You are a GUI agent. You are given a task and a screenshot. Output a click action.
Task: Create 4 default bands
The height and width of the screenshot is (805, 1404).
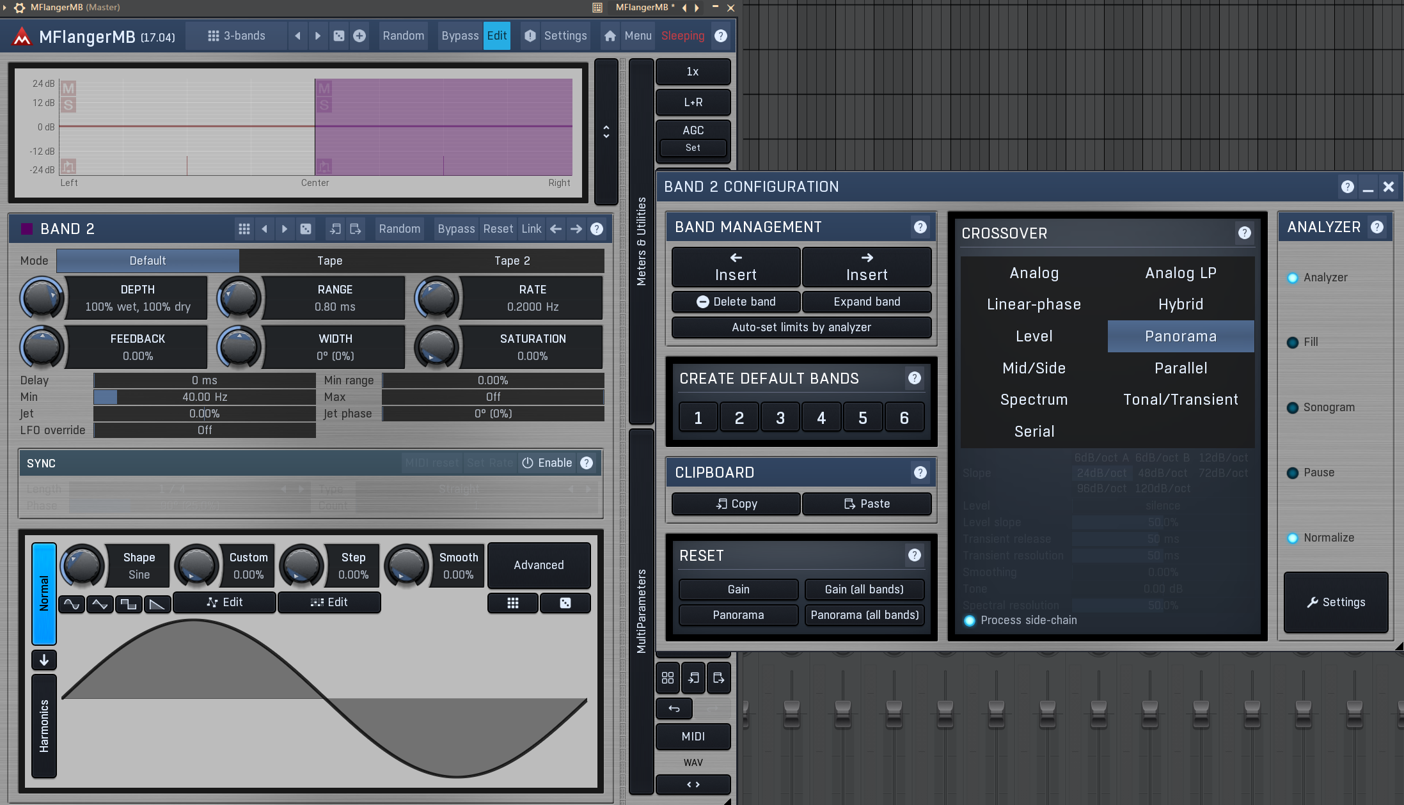pos(821,418)
